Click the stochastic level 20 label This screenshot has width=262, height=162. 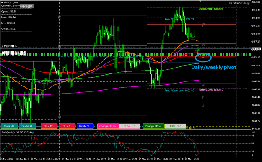[x=253, y=151]
